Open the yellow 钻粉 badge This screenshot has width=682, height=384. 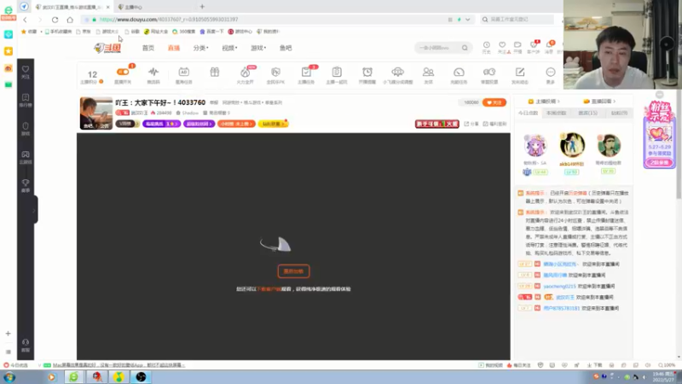pos(273,124)
